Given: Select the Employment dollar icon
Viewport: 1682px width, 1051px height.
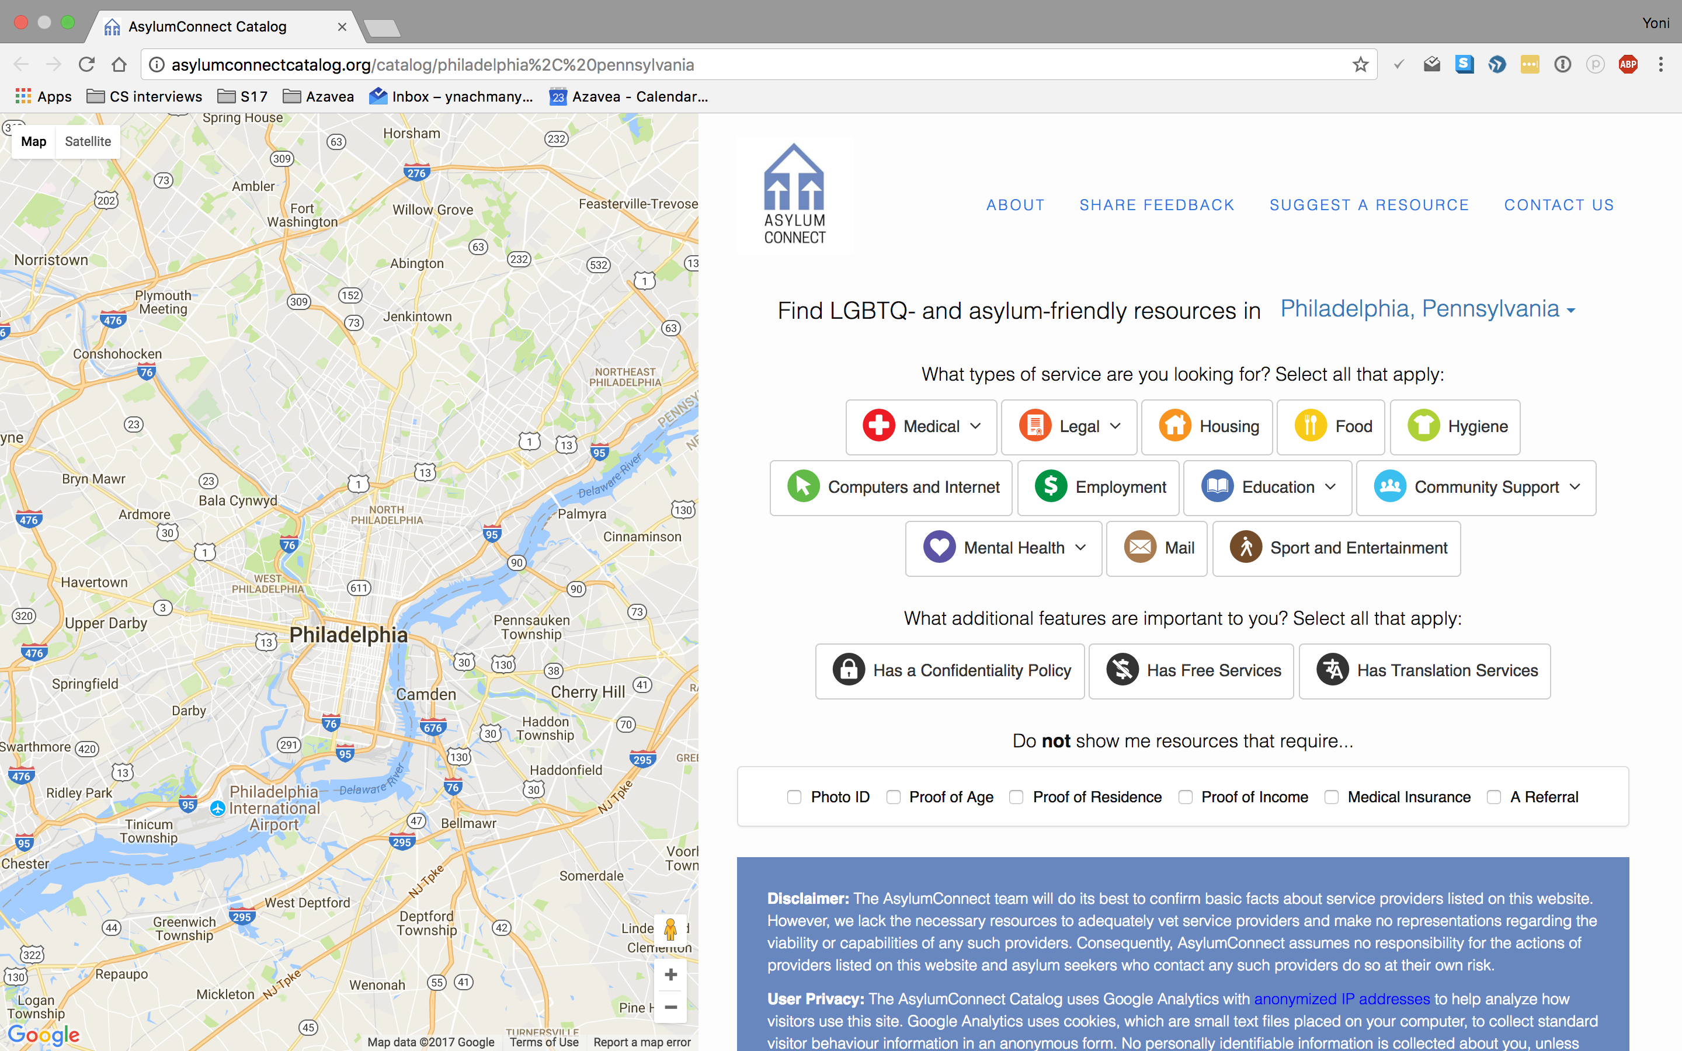Looking at the screenshot, I should click(1050, 486).
